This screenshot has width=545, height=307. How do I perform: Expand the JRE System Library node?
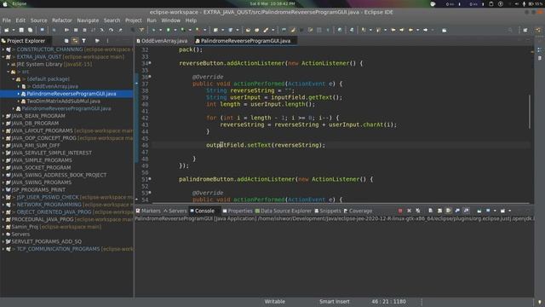(x=9, y=64)
